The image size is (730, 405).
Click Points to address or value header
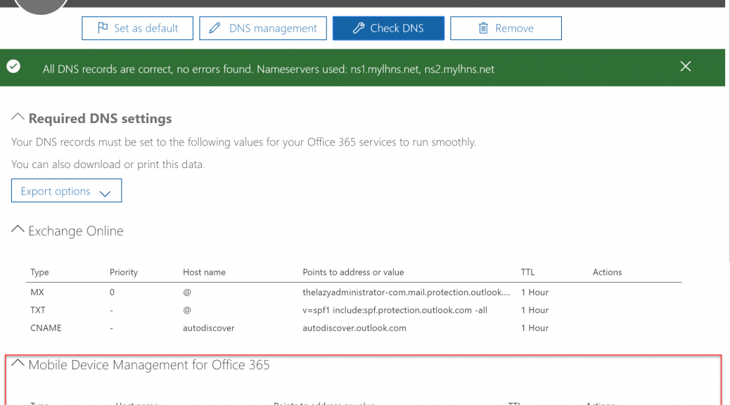point(353,272)
